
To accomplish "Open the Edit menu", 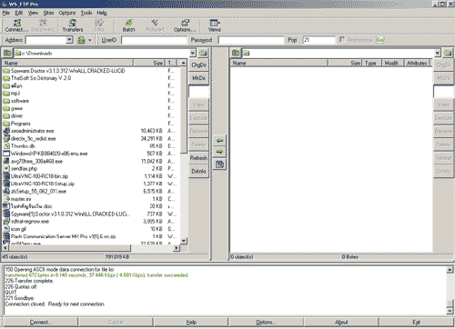I will click(19, 13).
